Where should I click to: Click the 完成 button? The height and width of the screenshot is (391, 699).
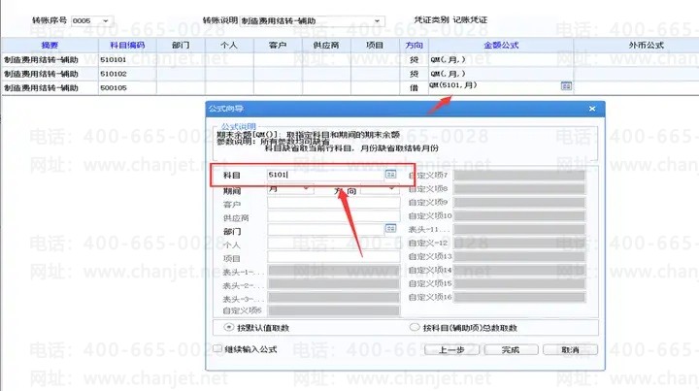[x=511, y=350]
